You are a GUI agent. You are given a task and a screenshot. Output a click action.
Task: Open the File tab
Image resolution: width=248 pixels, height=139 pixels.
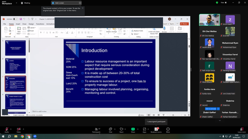point(5,24)
